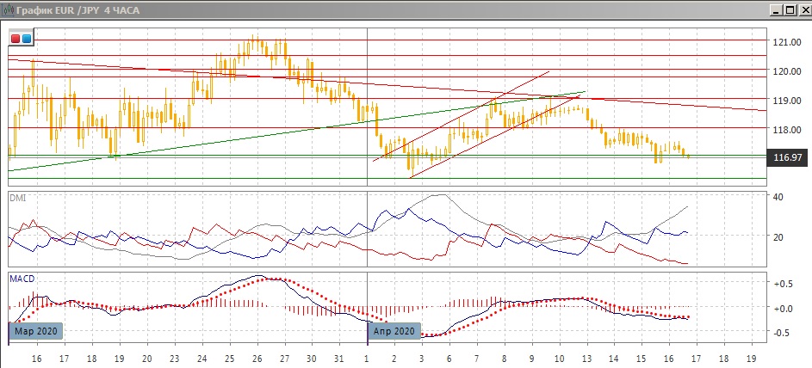Click the DMI indicator label
This screenshot has width=812, height=368.
(16, 198)
